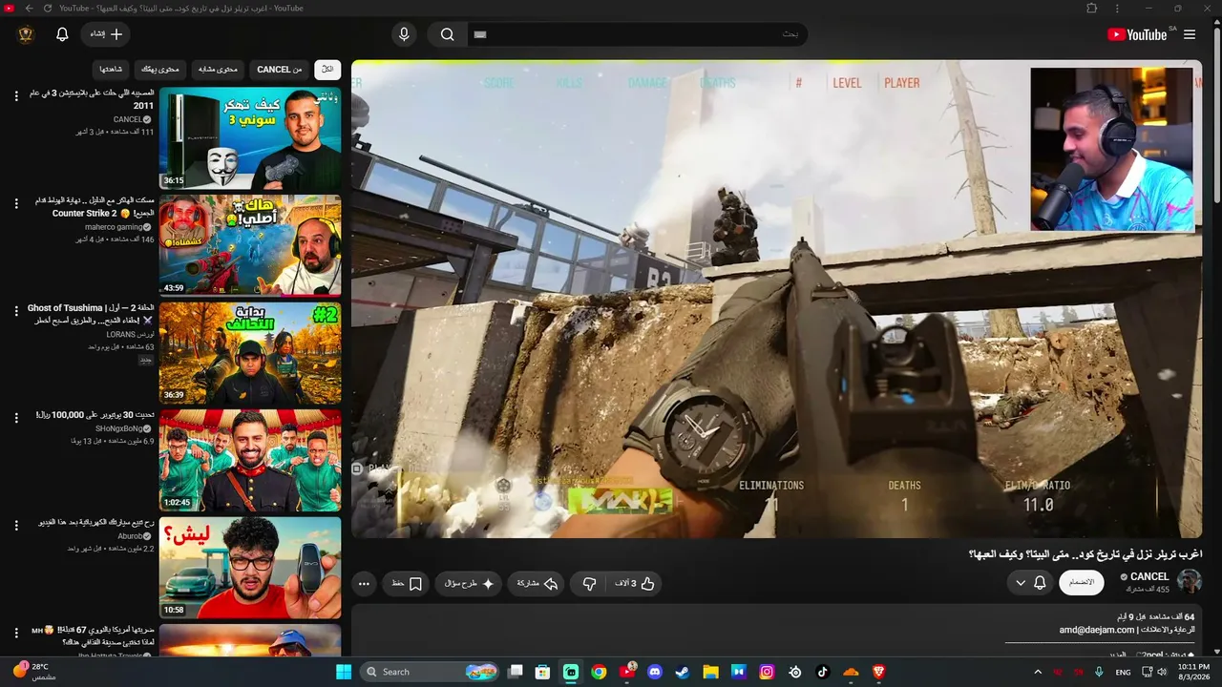This screenshot has width=1222, height=687.
Task: Open the Windows Start menu
Action: 344,672
